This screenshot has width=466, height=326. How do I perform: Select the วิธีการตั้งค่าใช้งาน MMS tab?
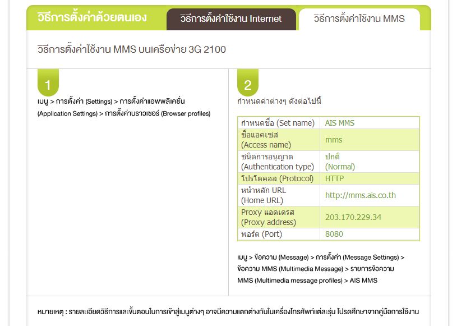click(x=359, y=19)
